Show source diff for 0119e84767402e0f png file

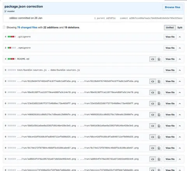pos(153,81)
